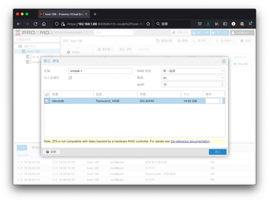
Task: Toggle the 加入至儲存 checkbox
Action: (70, 78)
